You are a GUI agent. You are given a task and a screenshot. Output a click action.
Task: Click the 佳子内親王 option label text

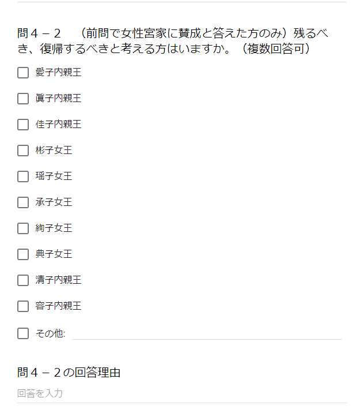point(58,125)
